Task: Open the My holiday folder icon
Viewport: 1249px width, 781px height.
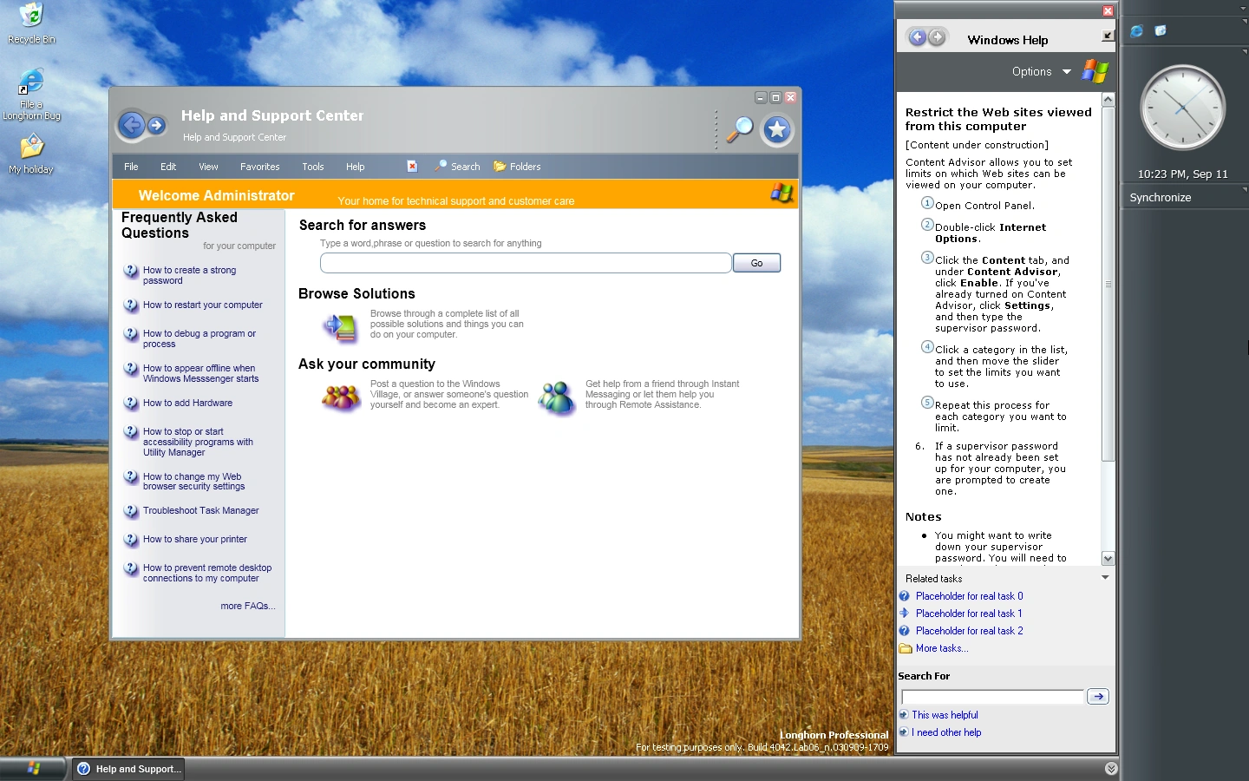Action: tap(31, 154)
